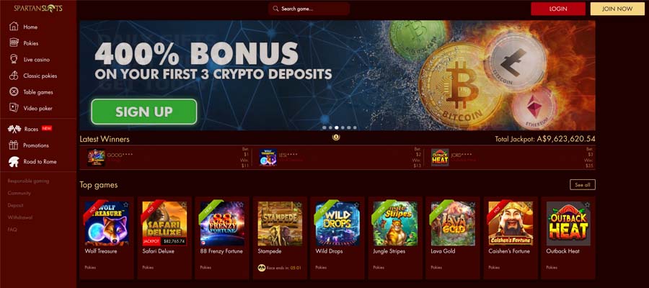This screenshot has width=649, height=288.
Task: Open the Stampede game thumbnail
Action: coord(280,223)
